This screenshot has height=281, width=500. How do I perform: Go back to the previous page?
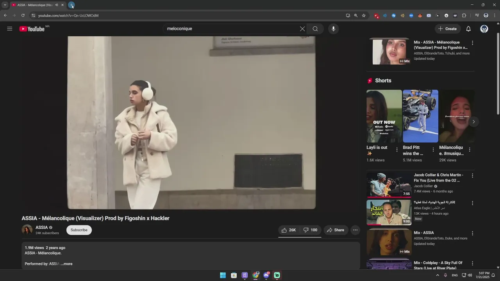tap(5, 16)
